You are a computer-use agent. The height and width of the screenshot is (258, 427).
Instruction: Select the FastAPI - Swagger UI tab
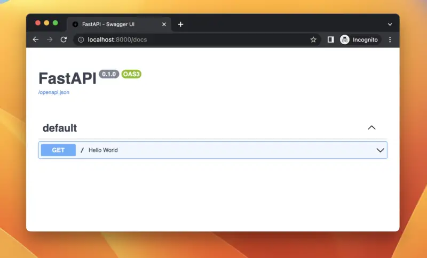[x=119, y=25]
